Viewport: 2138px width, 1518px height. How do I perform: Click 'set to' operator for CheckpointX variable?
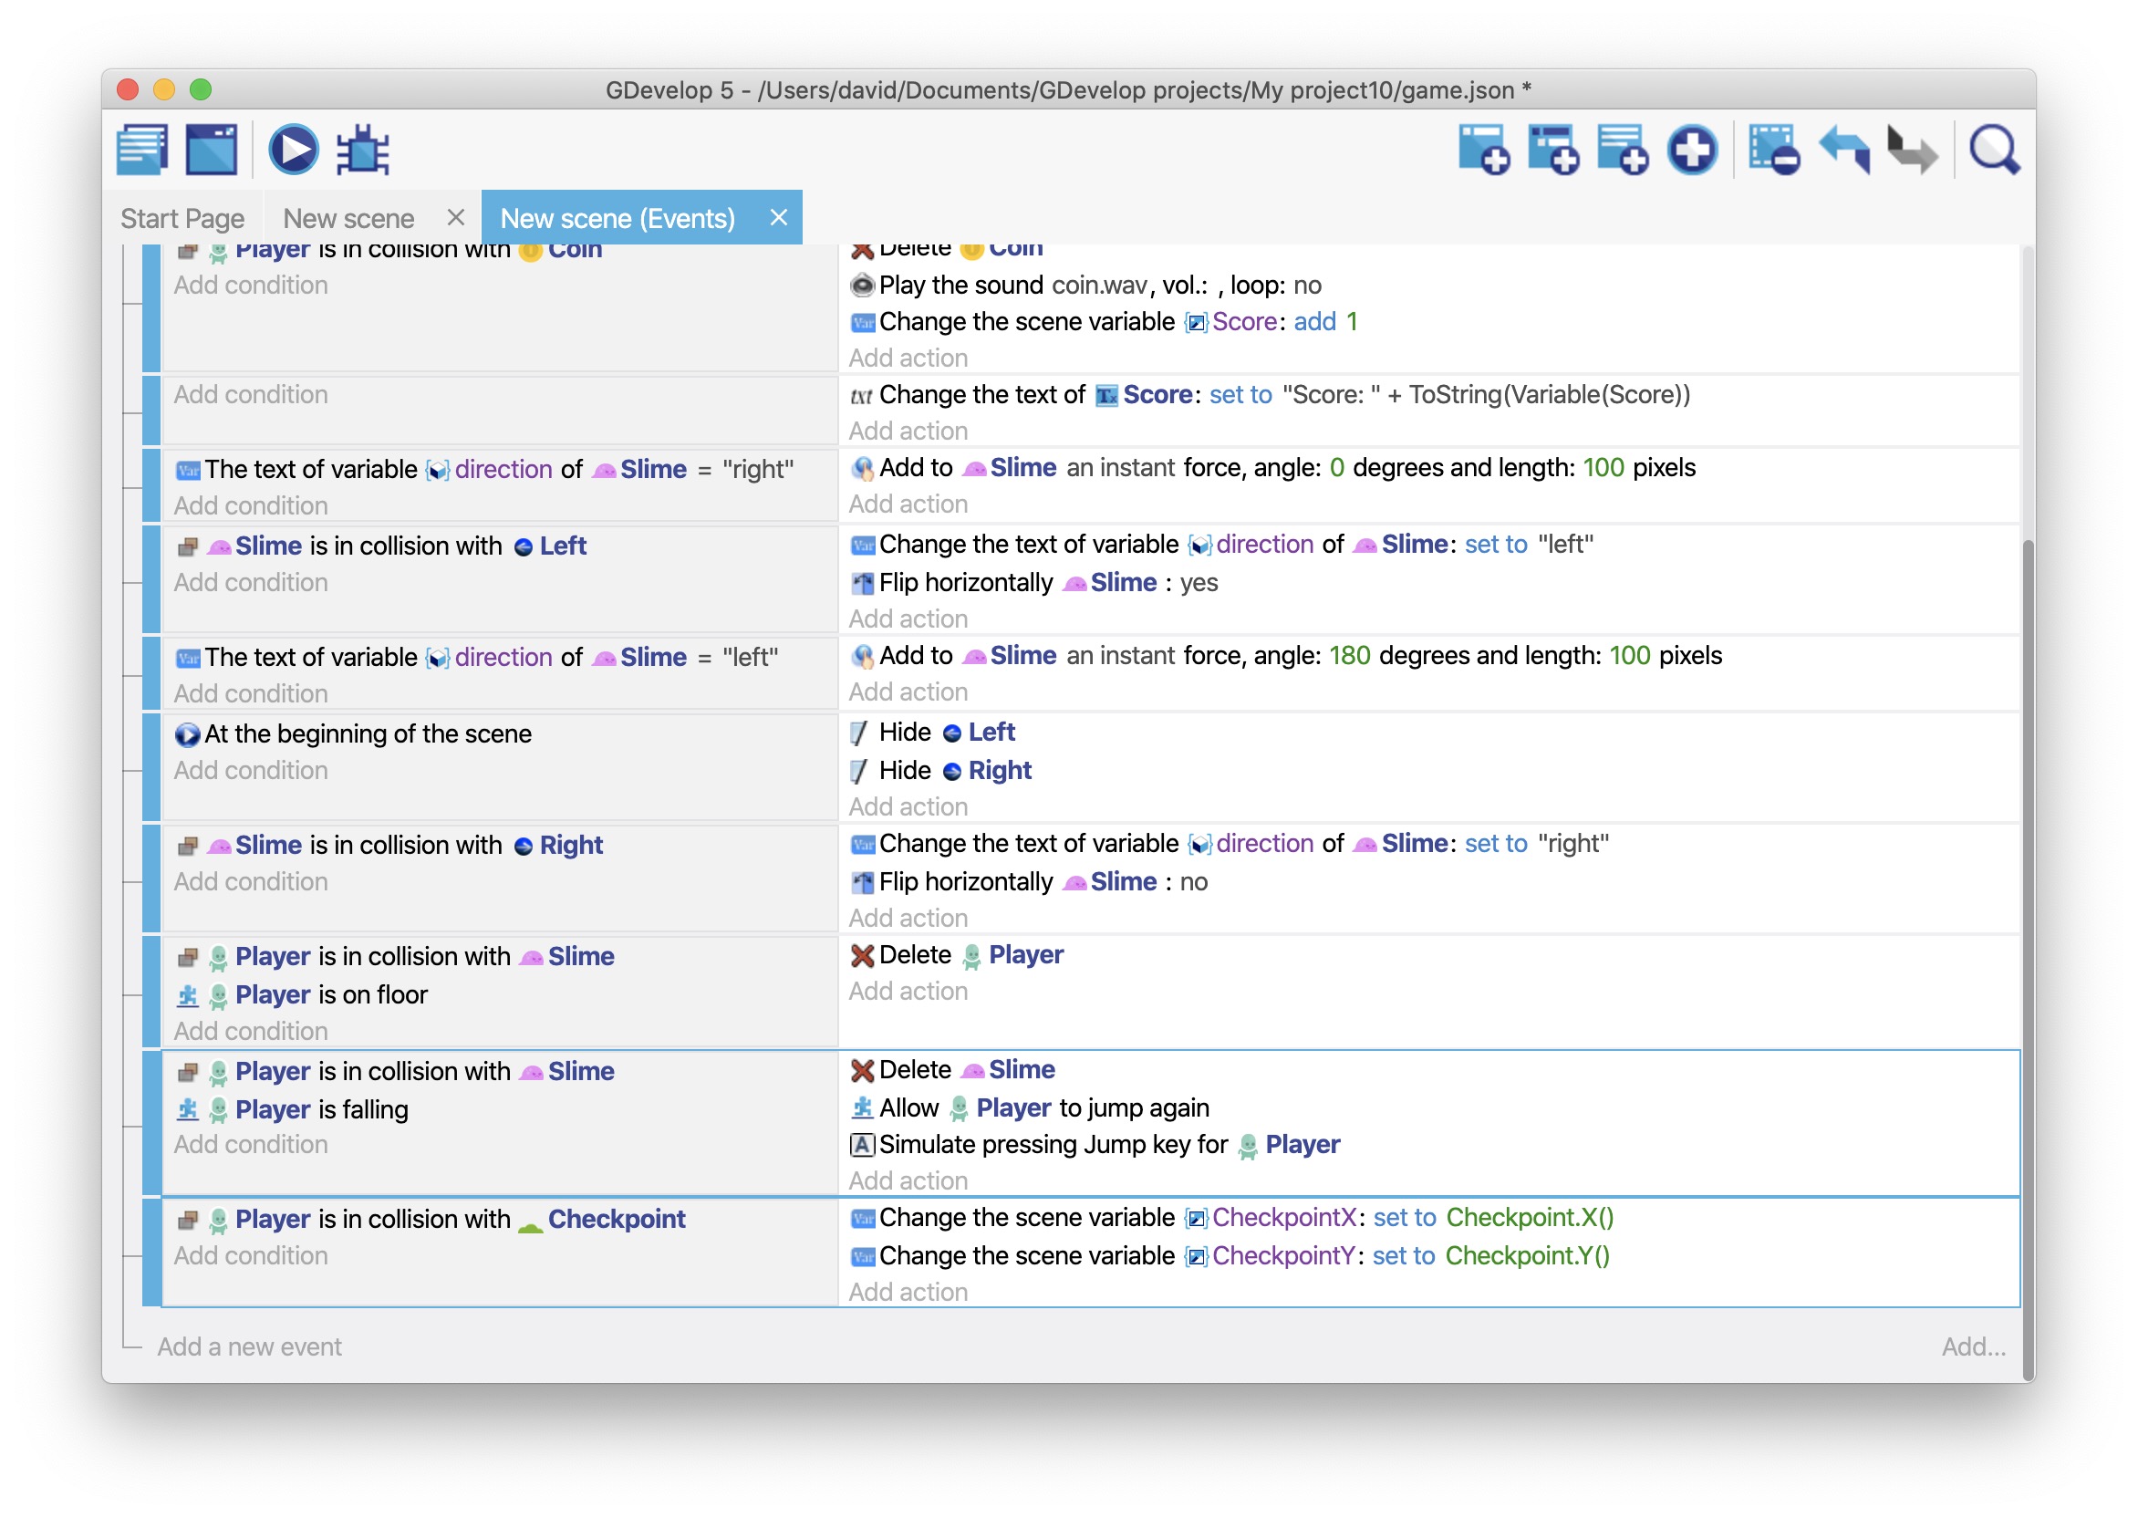[1405, 1218]
